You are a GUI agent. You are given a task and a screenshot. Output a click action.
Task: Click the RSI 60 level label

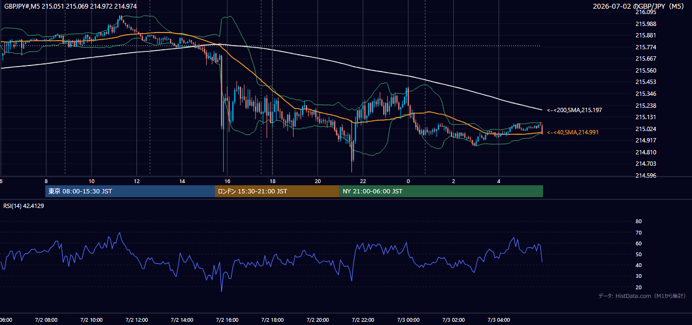(638, 243)
